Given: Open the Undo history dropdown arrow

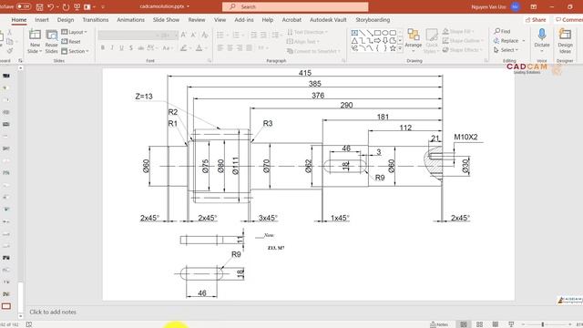Looking at the screenshot, I should pos(57,6).
